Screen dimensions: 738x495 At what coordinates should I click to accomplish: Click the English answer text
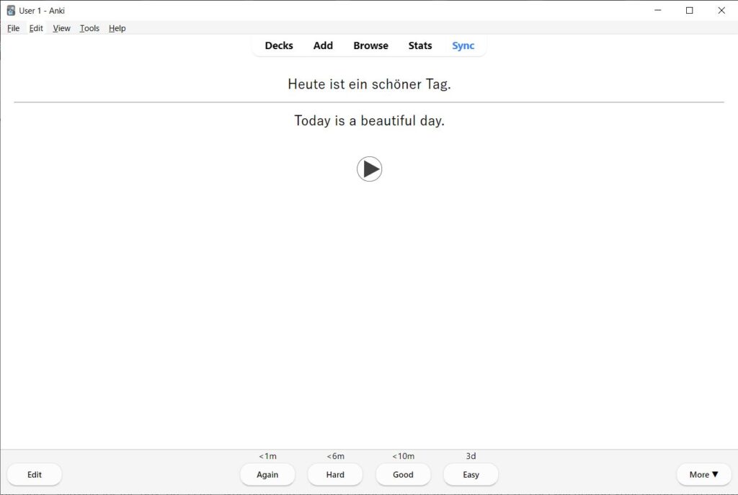[x=369, y=120]
